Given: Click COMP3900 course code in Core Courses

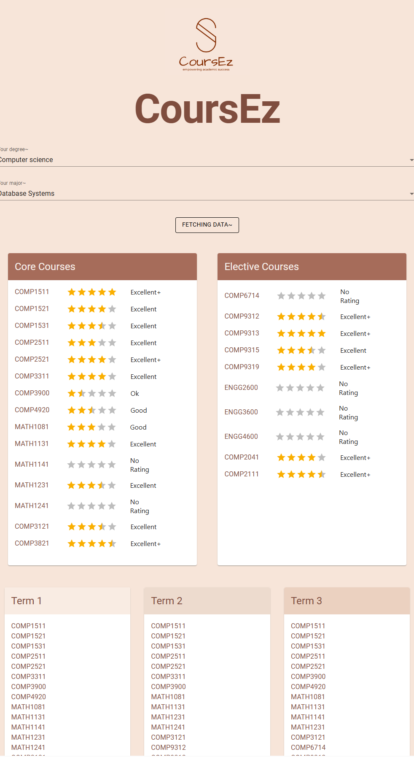Looking at the screenshot, I should point(32,393).
